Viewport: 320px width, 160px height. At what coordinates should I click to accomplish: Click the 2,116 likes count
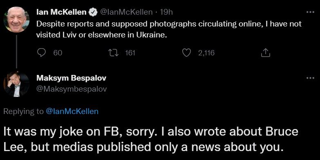(x=206, y=53)
